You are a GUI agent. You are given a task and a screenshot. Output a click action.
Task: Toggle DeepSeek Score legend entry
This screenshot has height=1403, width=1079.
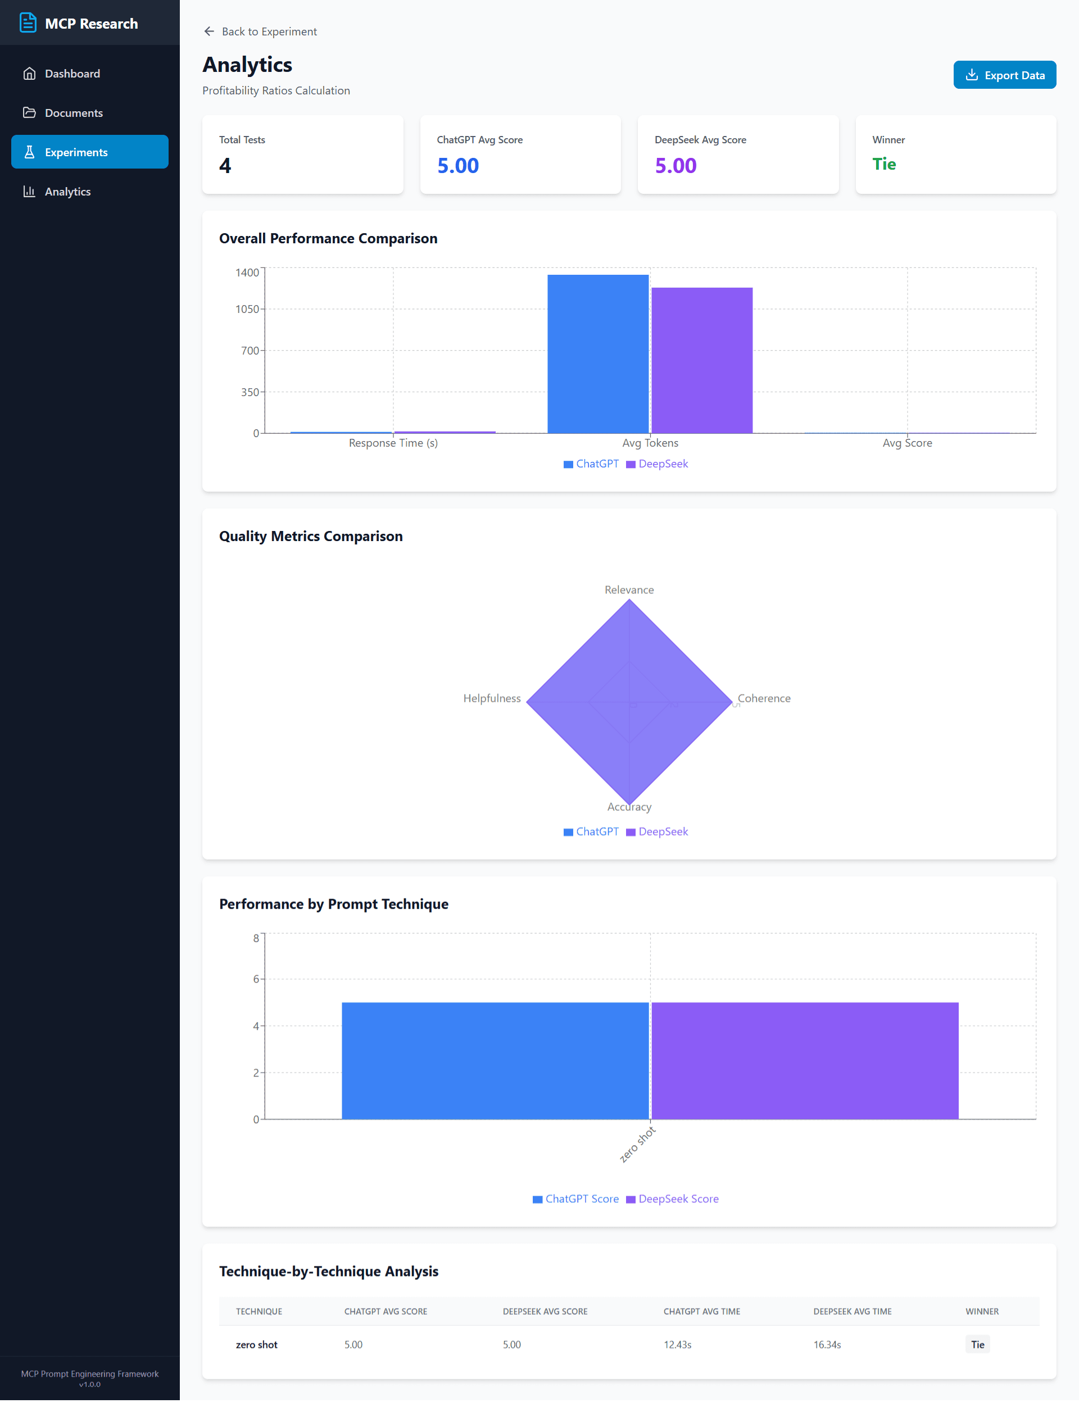tap(673, 1199)
